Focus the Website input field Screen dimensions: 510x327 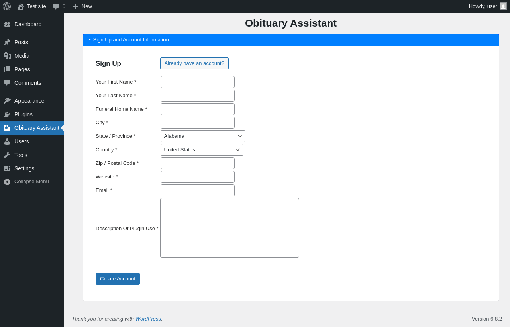point(198,177)
